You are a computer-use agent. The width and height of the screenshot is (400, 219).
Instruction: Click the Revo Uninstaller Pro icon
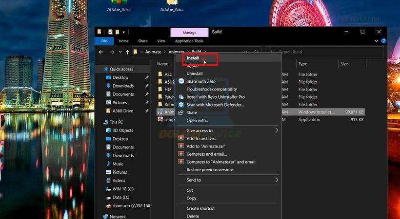181,97
